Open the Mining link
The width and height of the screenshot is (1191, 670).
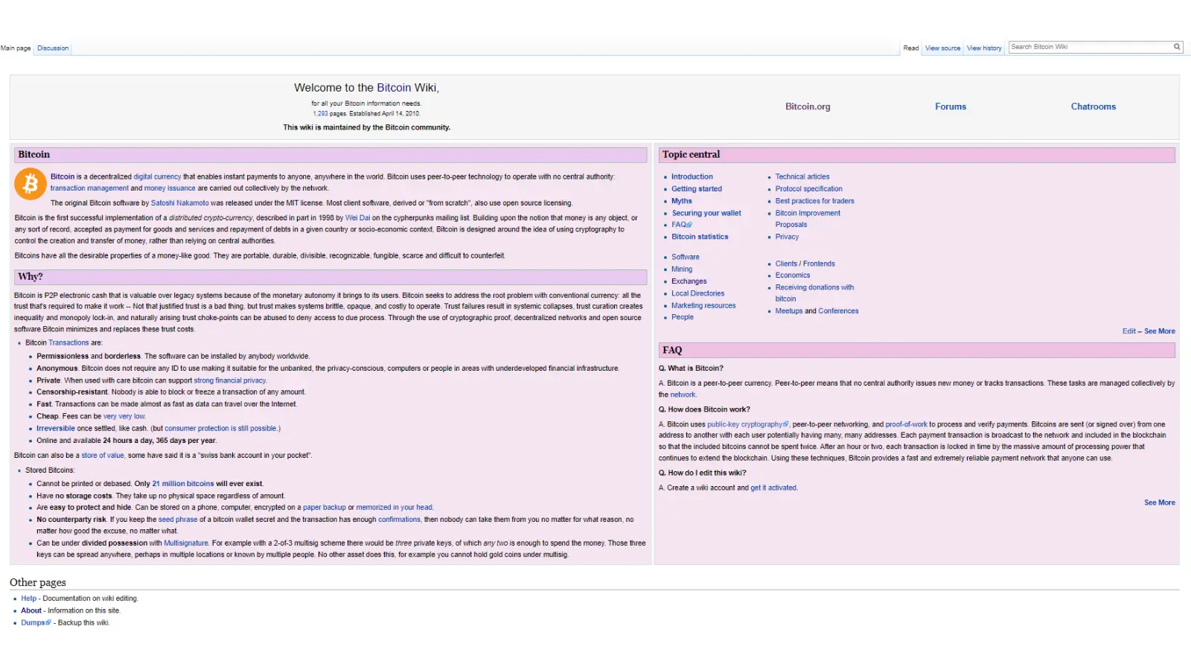click(x=682, y=269)
